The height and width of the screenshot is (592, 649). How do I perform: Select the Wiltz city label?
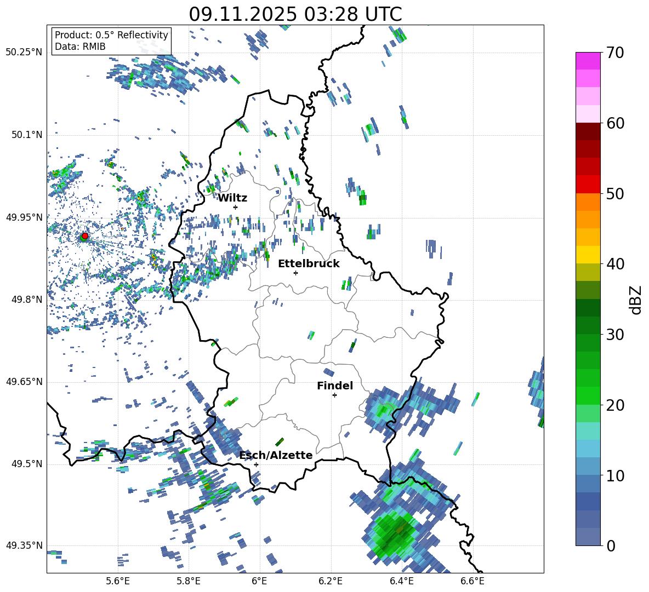(x=232, y=198)
